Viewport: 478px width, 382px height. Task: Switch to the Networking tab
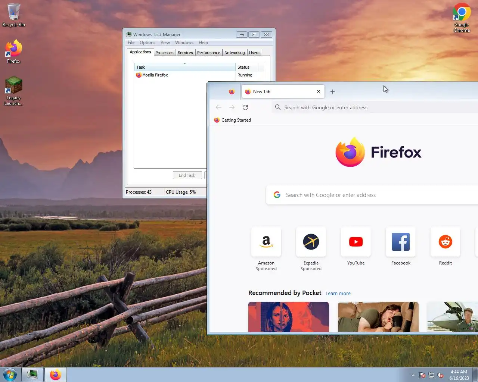[235, 53]
